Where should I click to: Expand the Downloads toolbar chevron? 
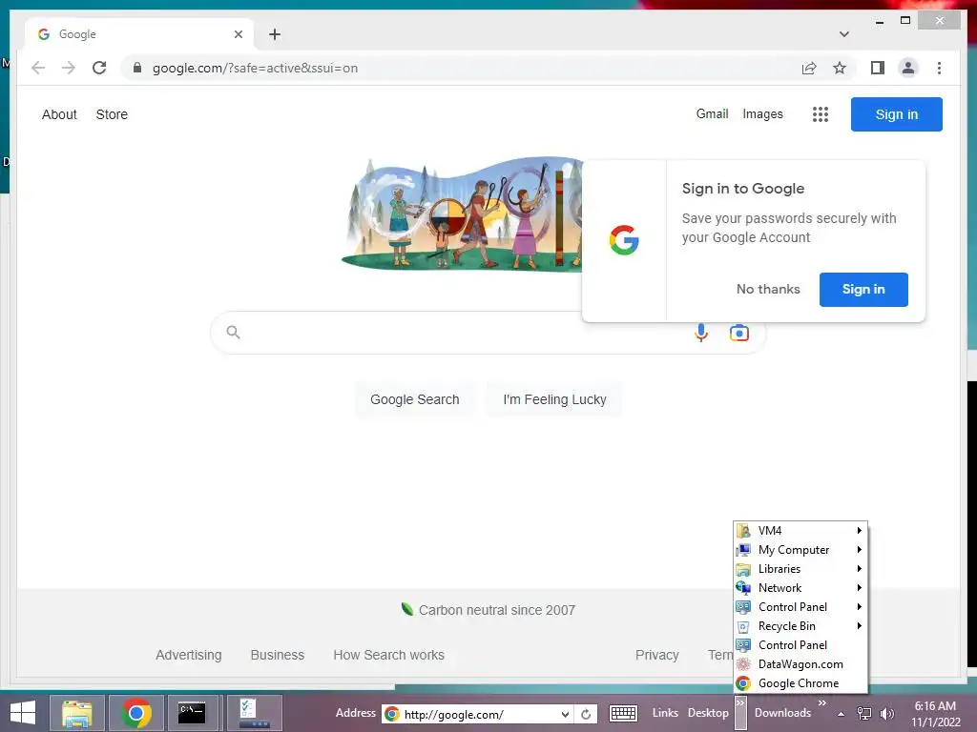click(821, 702)
